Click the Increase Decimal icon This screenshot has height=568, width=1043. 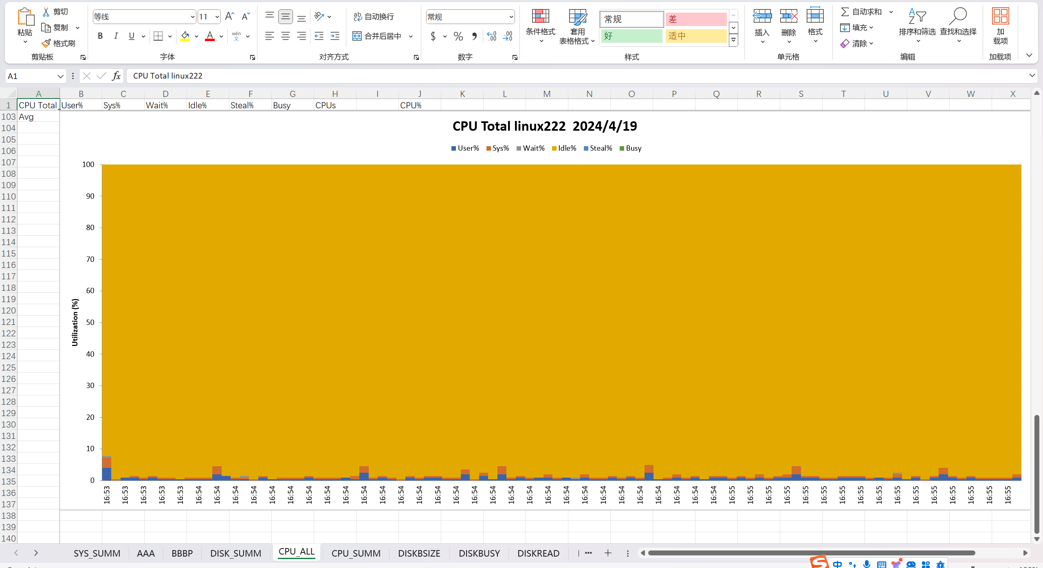(492, 36)
